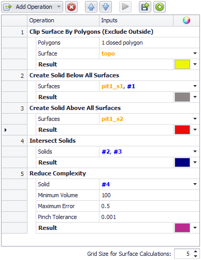201x260 pixels.
Task: Edit the Minimum Volume value 100
Action: [149, 195]
